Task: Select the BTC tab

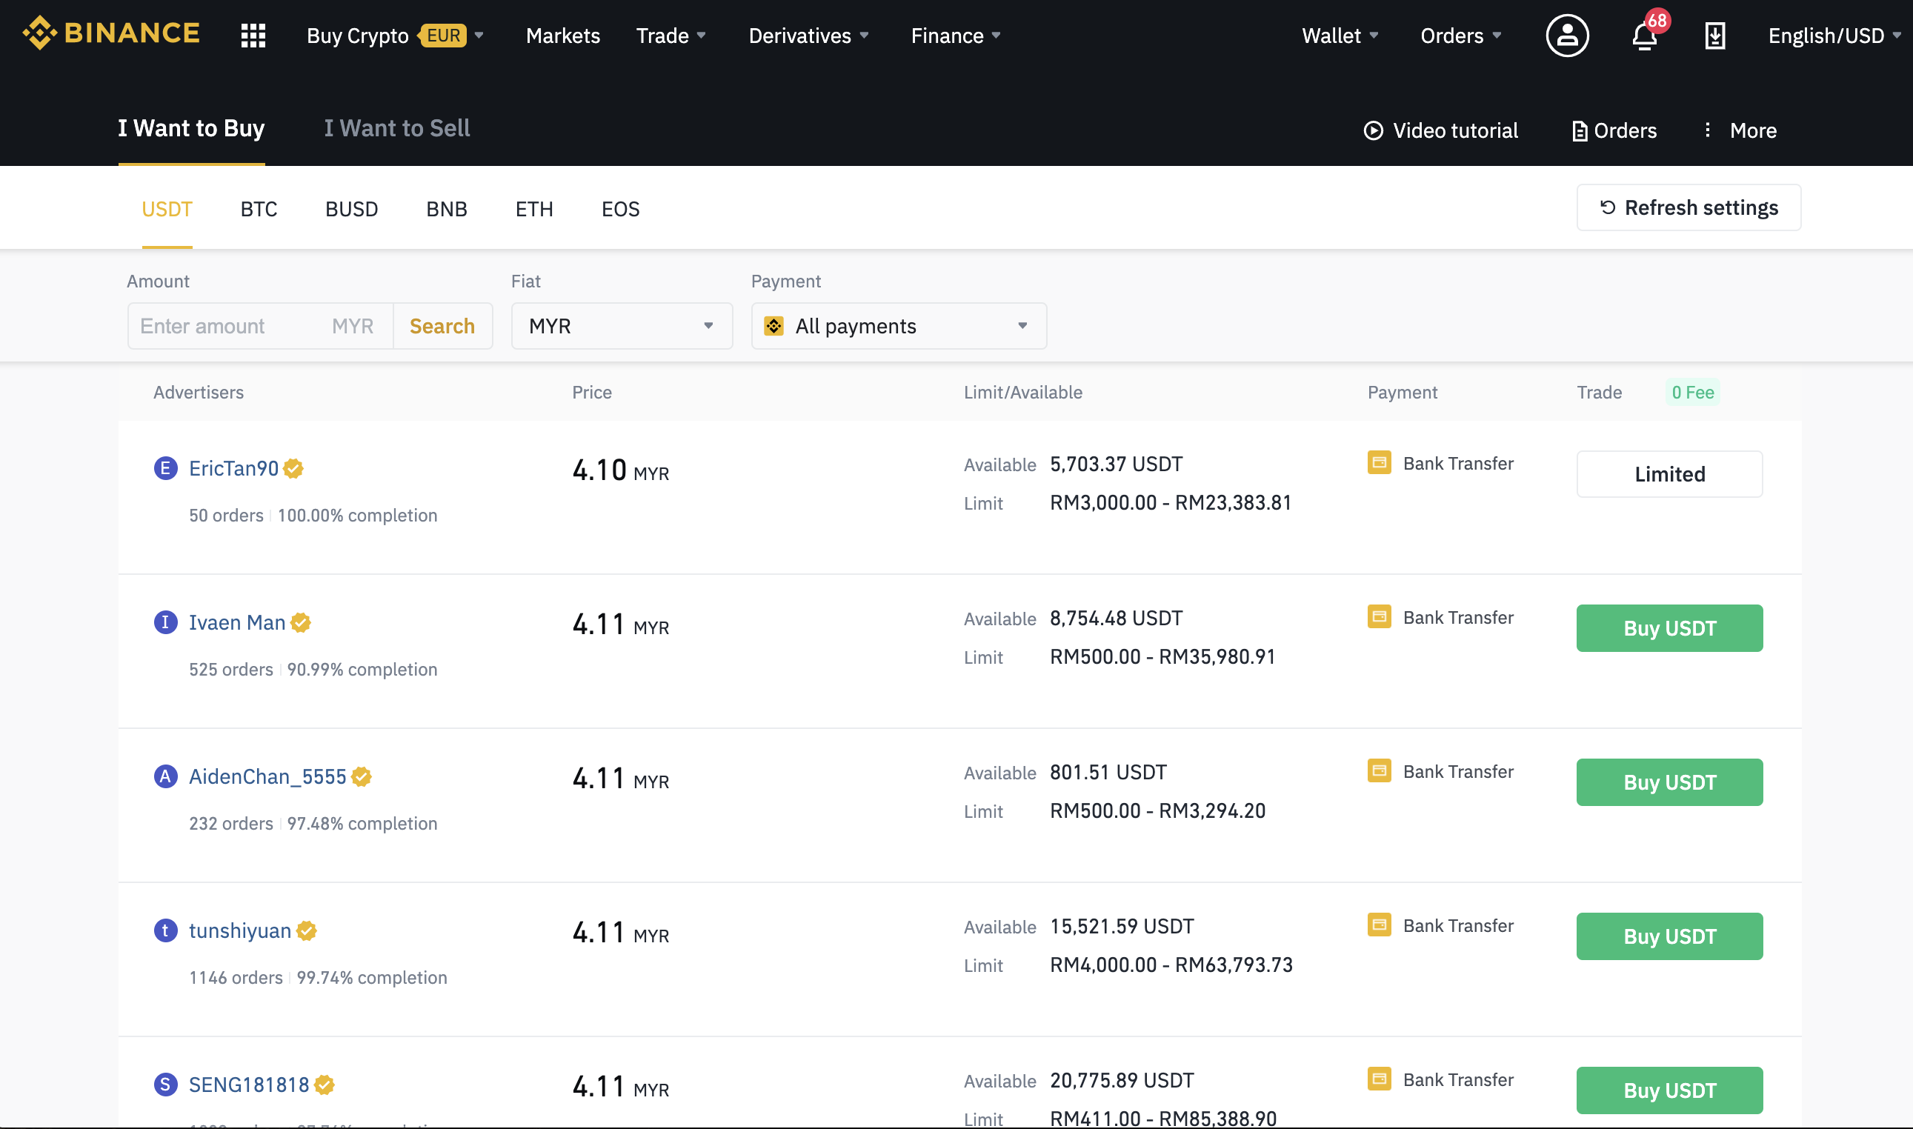Action: coord(259,208)
